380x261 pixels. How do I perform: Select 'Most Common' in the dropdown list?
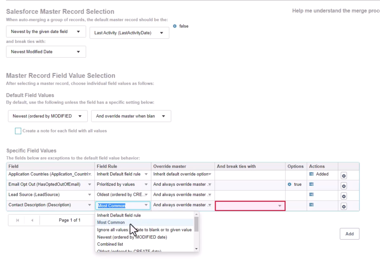point(144,222)
